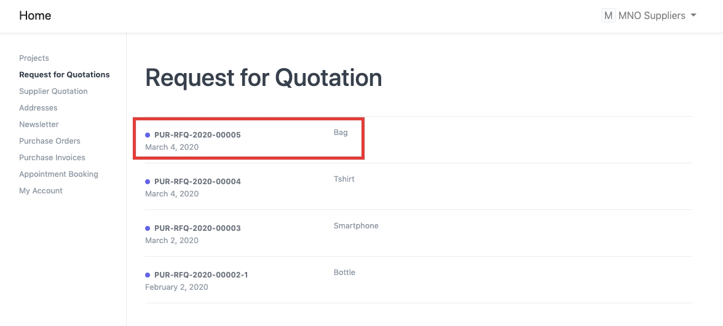Click the M avatar icon
Viewport: 723px width, 326px height.
(608, 15)
